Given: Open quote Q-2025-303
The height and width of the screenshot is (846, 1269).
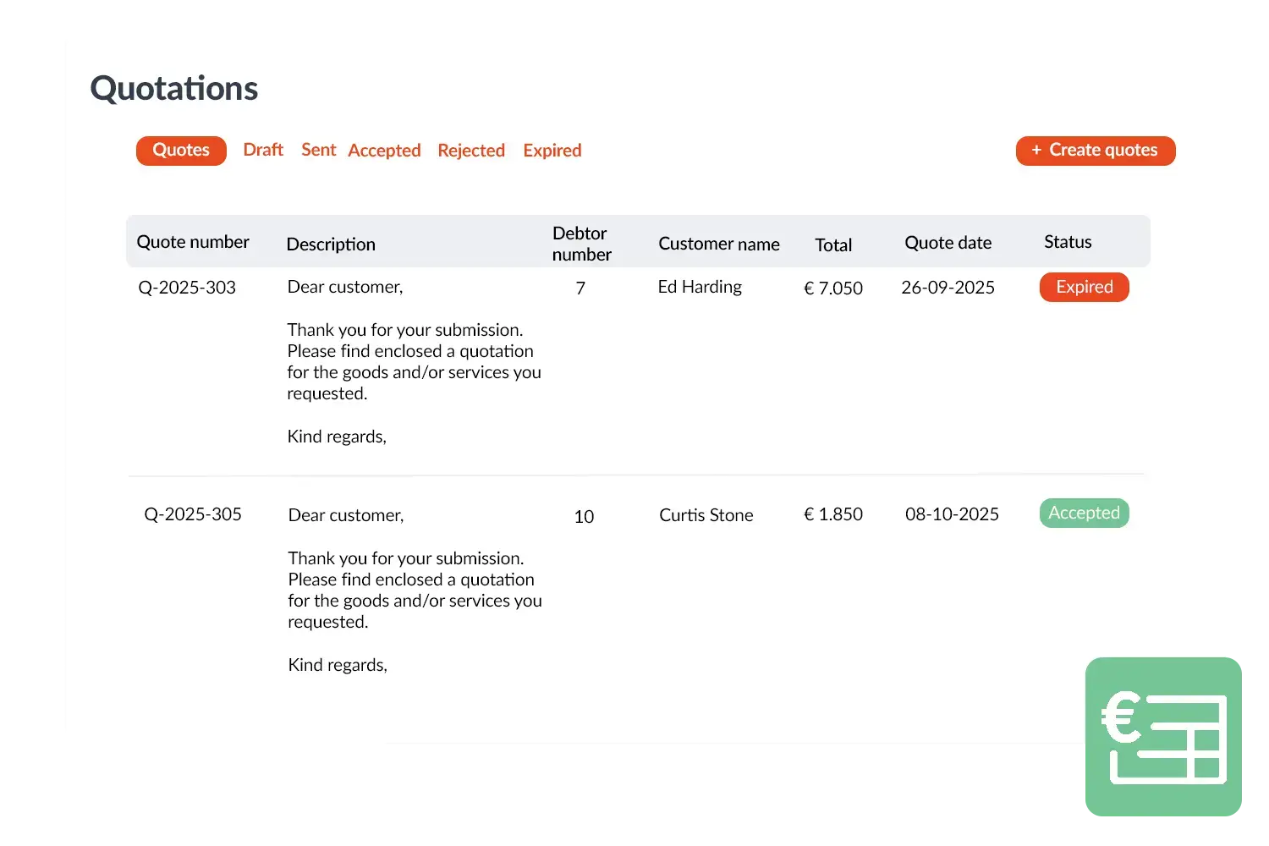Looking at the screenshot, I should [x=187, y=288].
